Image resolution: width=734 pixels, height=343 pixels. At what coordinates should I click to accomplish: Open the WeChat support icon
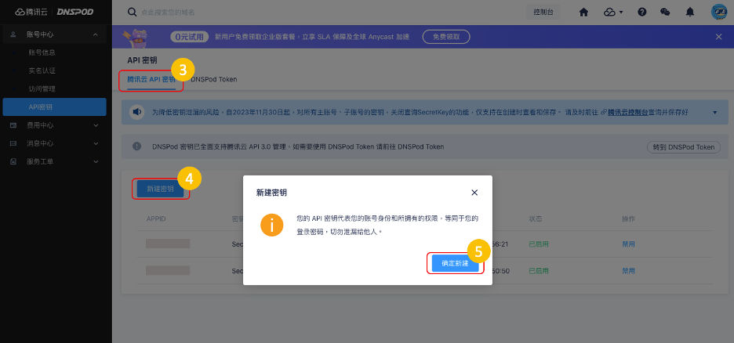coord(666,13)
